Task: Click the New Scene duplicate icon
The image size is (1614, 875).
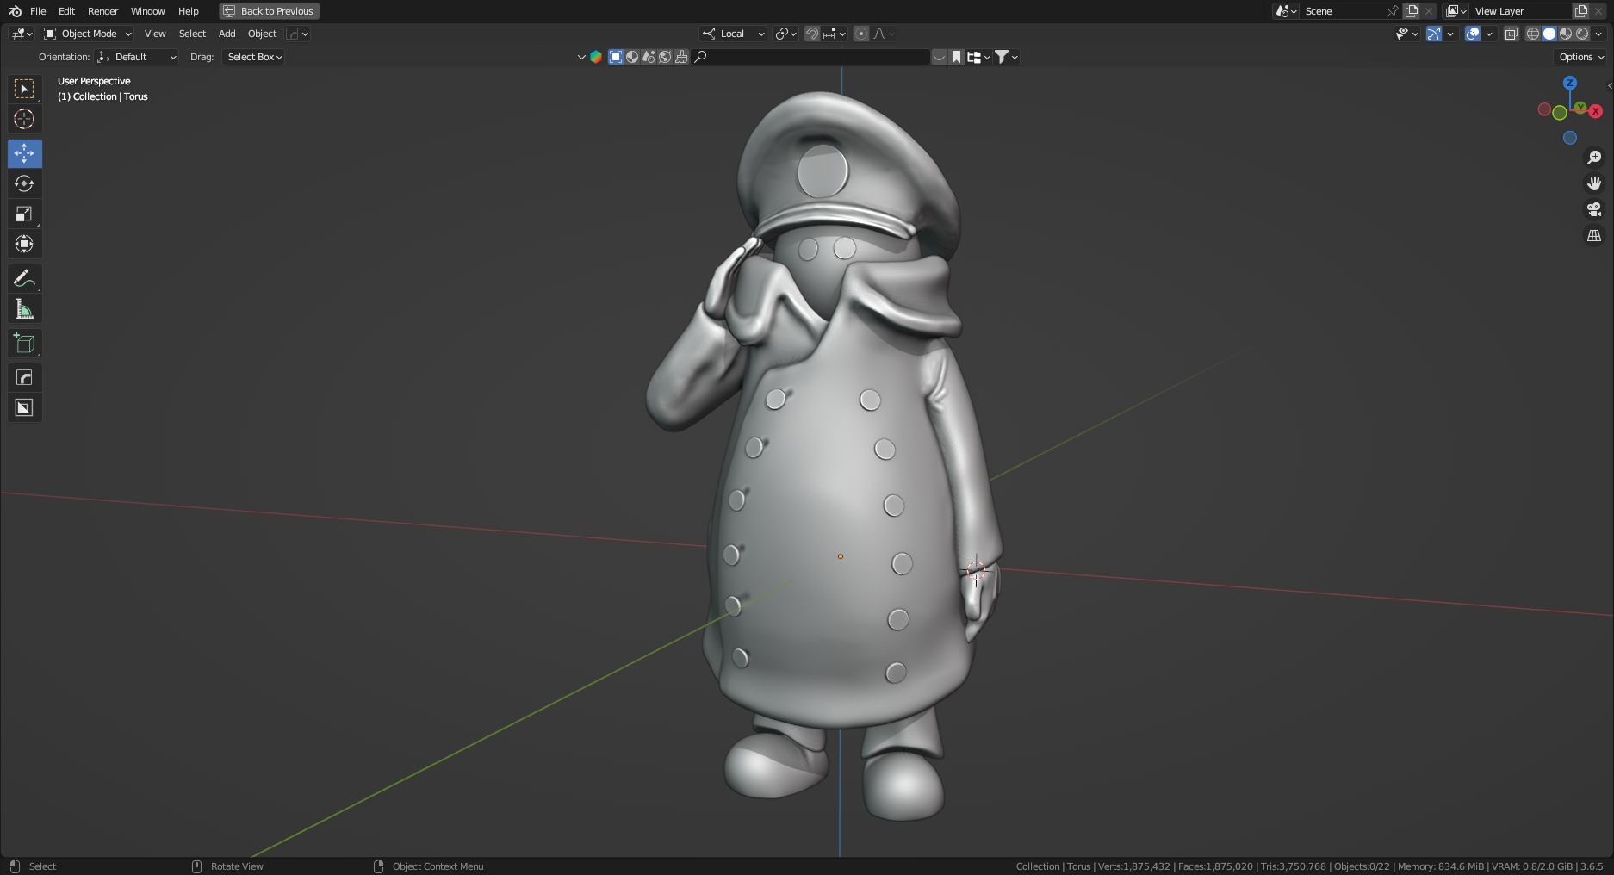Action: tap(1411, 11)
